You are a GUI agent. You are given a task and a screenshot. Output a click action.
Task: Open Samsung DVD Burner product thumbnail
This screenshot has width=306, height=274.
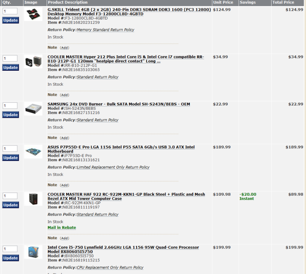coord(33,109)
